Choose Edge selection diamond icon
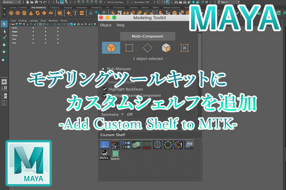Screen dimensions: 286x190 click(147, 48)
